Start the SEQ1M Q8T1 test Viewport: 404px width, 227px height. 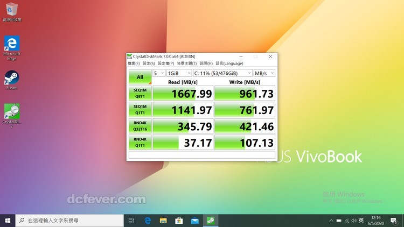[x=140, y=93]
